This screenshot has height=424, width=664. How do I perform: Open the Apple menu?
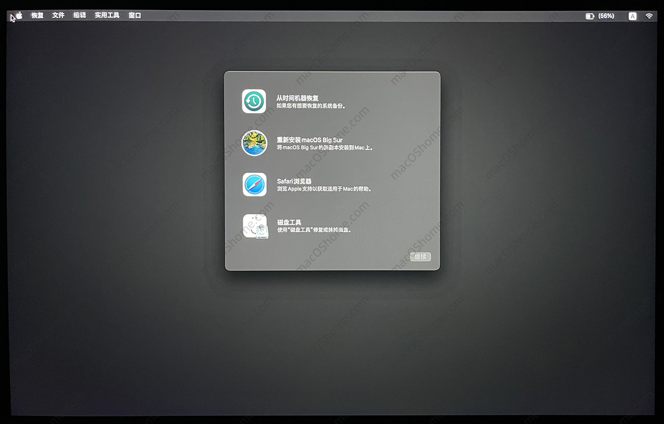point(19,16)
